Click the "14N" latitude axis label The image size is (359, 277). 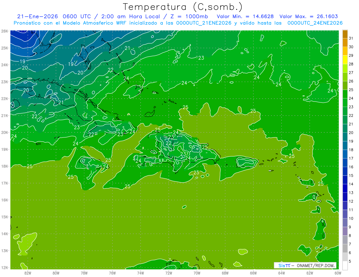click(4, 234)
